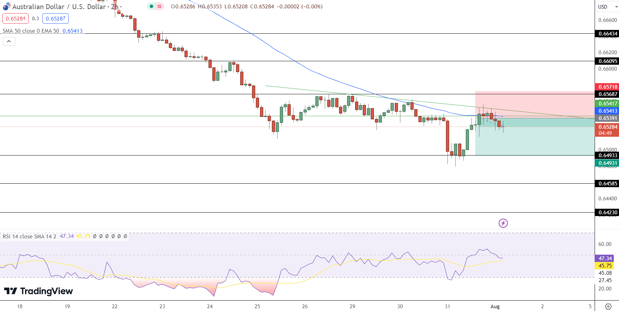Screen dimensions: 619x311
Task: Click the spread value 0.3
Action: [36, 18]
